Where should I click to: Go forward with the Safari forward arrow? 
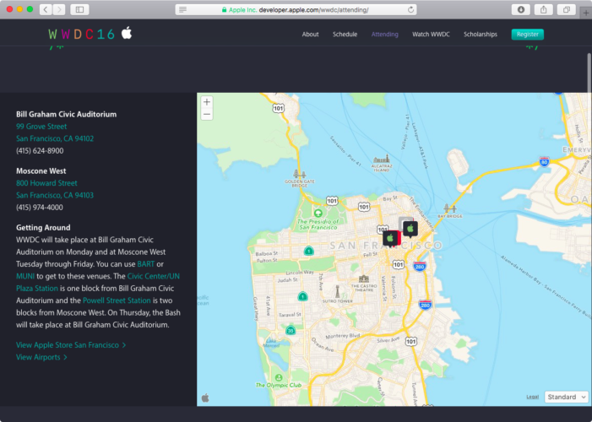pos(58,9)
